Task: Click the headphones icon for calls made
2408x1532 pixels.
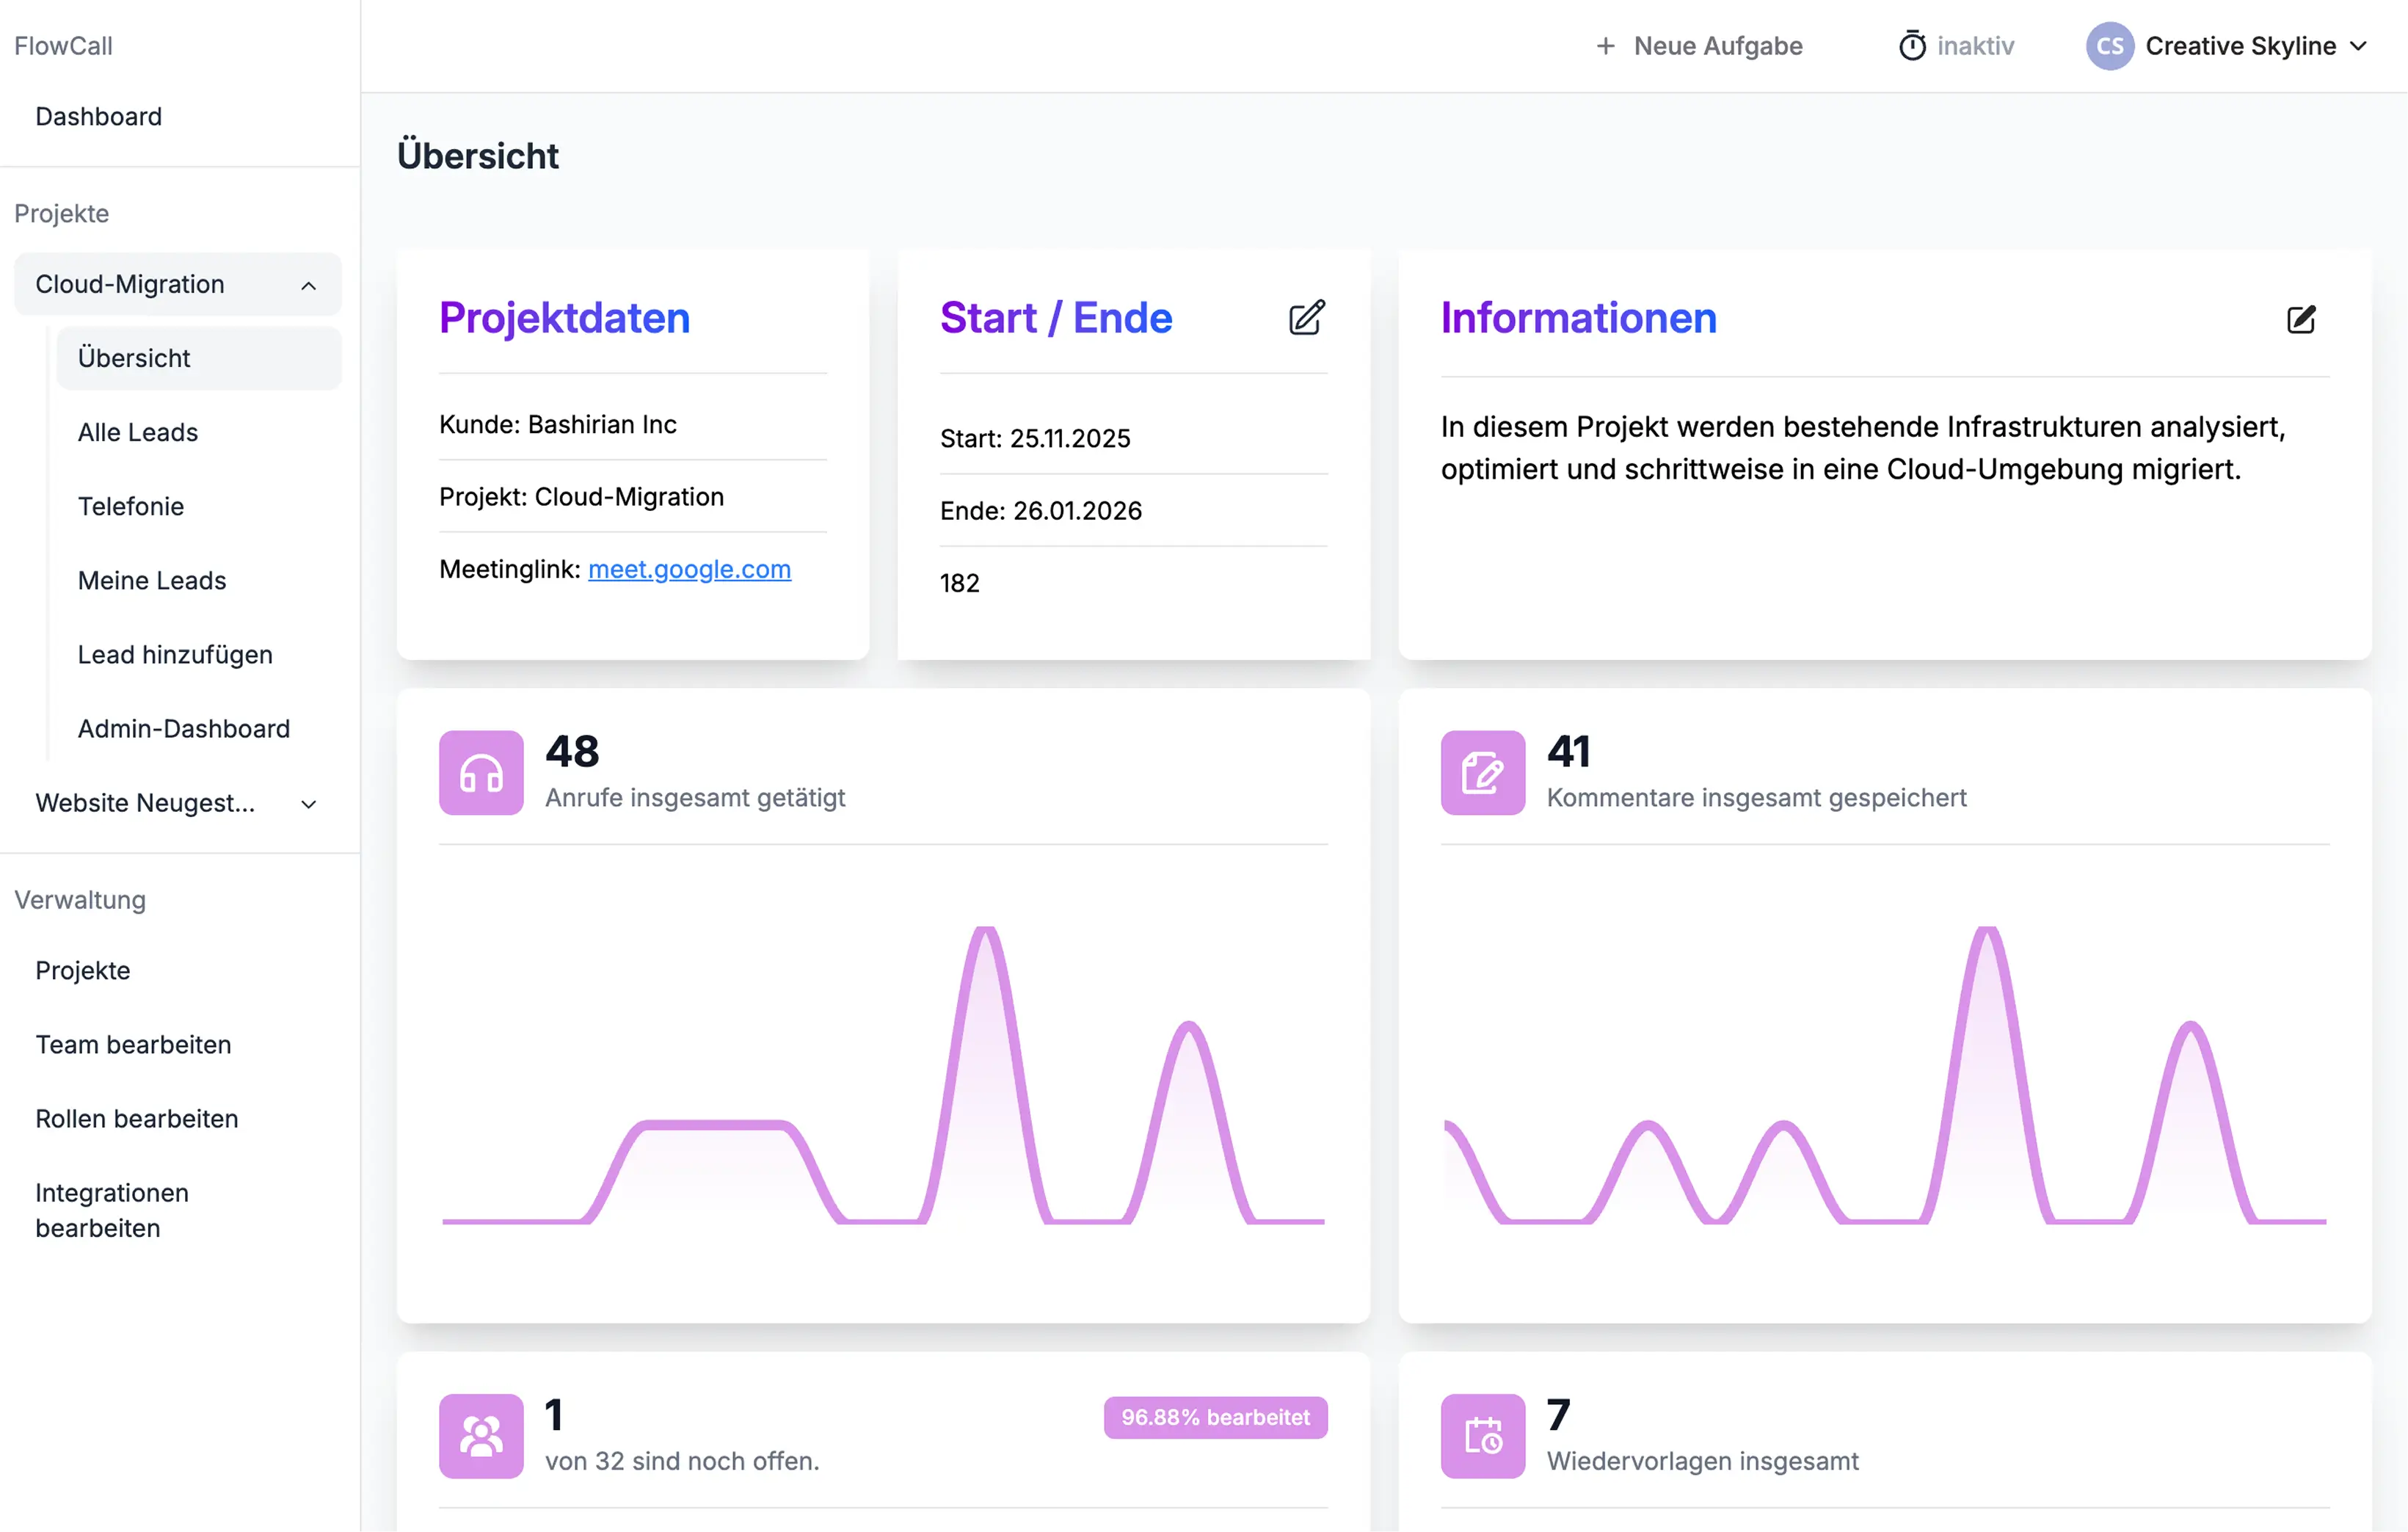Action: (x=481, y=773)
